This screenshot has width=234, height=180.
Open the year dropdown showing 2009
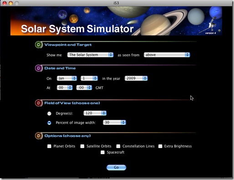tap(136, 78)
